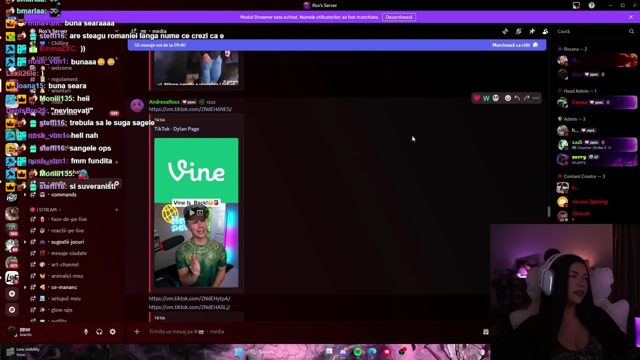The width and height of the screenshot is (640, 360).
Task: Open Spotify from the taskbar
Action: tap(357, 352)
